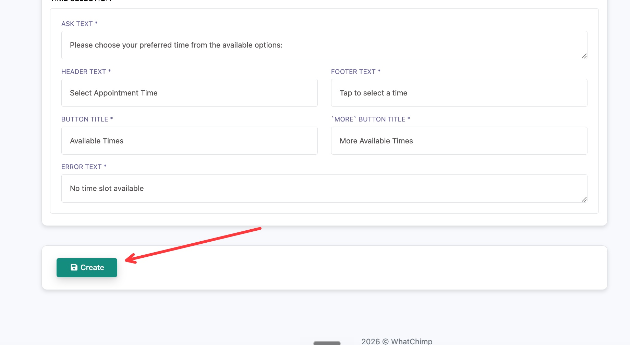Click the Time Selection section heading
The image size is (630, 345).
pos(81,1)
